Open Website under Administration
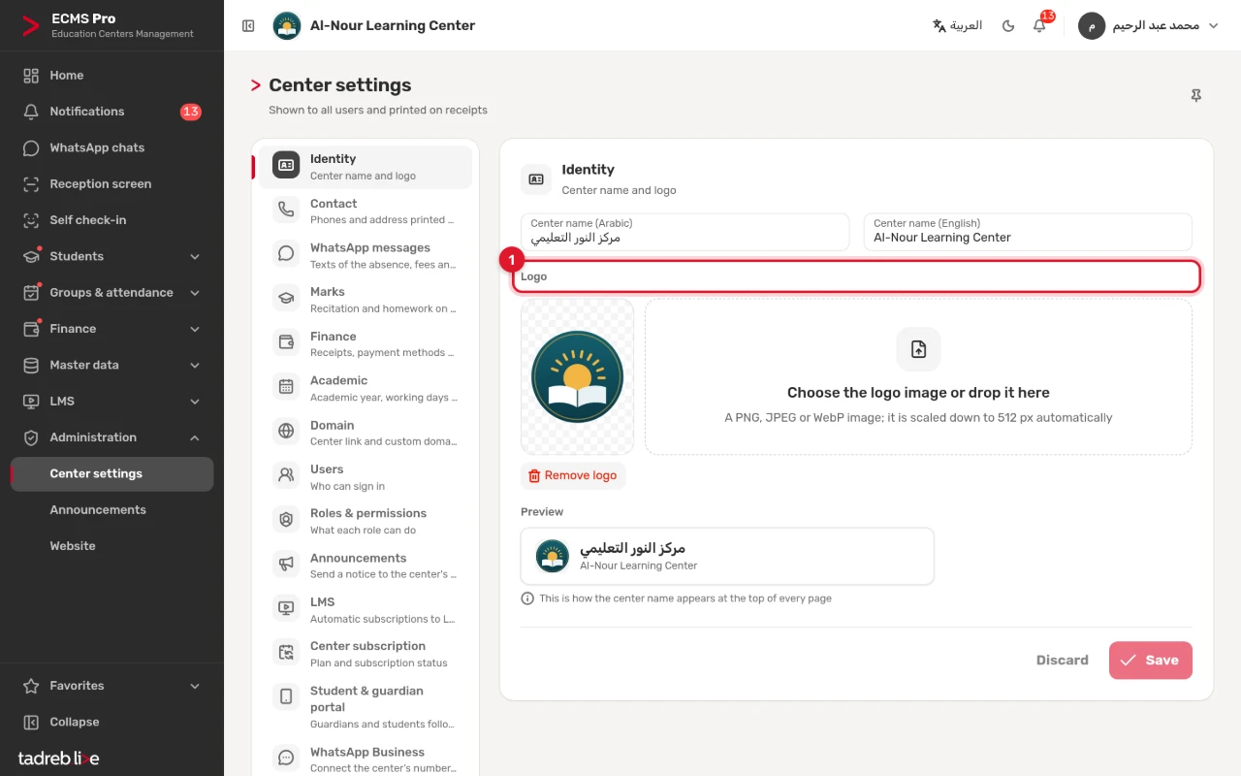 click(111, 546)
